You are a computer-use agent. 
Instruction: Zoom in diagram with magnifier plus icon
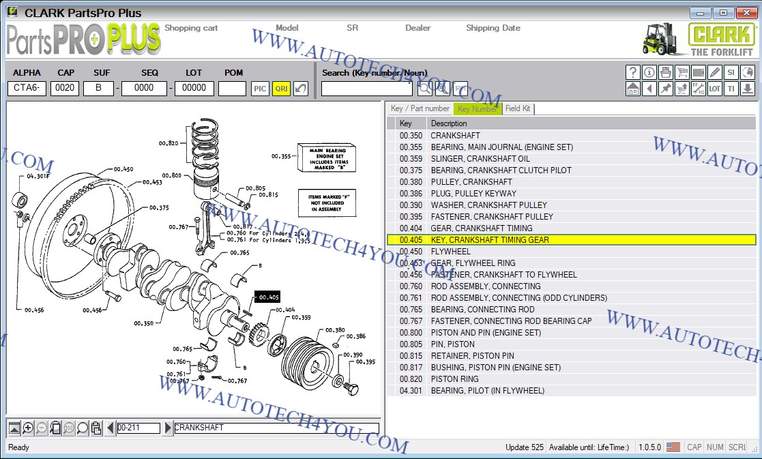tap(28, 428)
